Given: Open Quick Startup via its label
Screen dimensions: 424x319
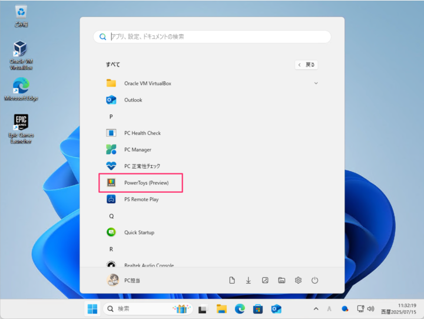Looking at the screenshot, I should pos(139,232).
